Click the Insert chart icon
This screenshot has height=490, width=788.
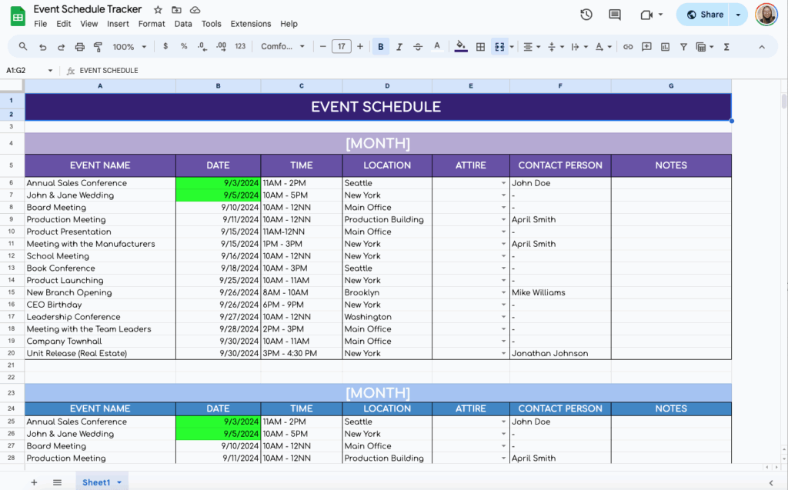click(665, 46)
